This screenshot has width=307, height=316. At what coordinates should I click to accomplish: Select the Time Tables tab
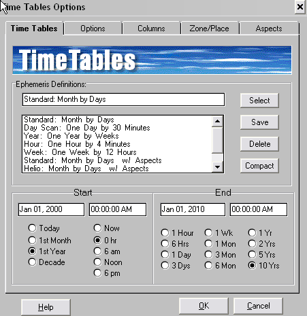34,29
